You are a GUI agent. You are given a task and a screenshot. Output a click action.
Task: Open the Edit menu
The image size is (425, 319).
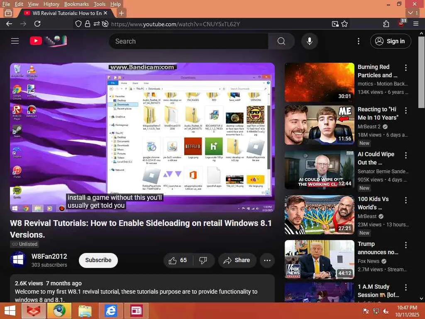[x=19, y=4]
